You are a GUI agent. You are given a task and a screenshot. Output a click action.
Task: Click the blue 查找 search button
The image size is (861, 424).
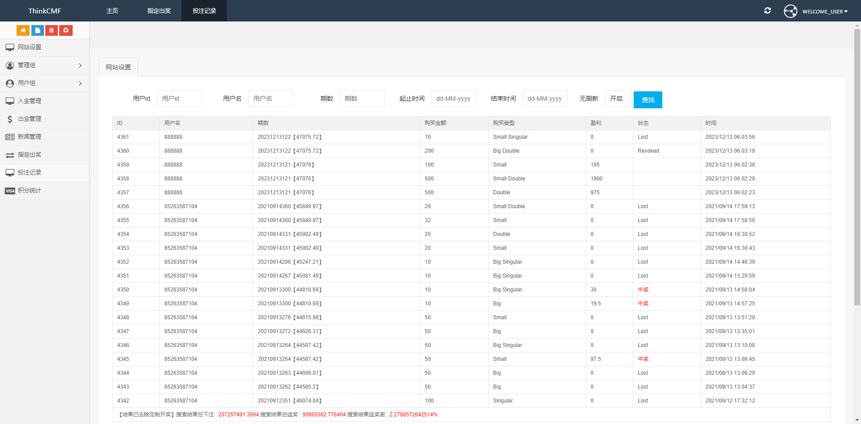tap(648, 100)
